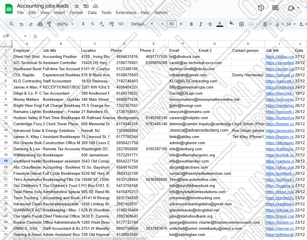
Task: Toggle italic text style
Action: coord(200,24)
